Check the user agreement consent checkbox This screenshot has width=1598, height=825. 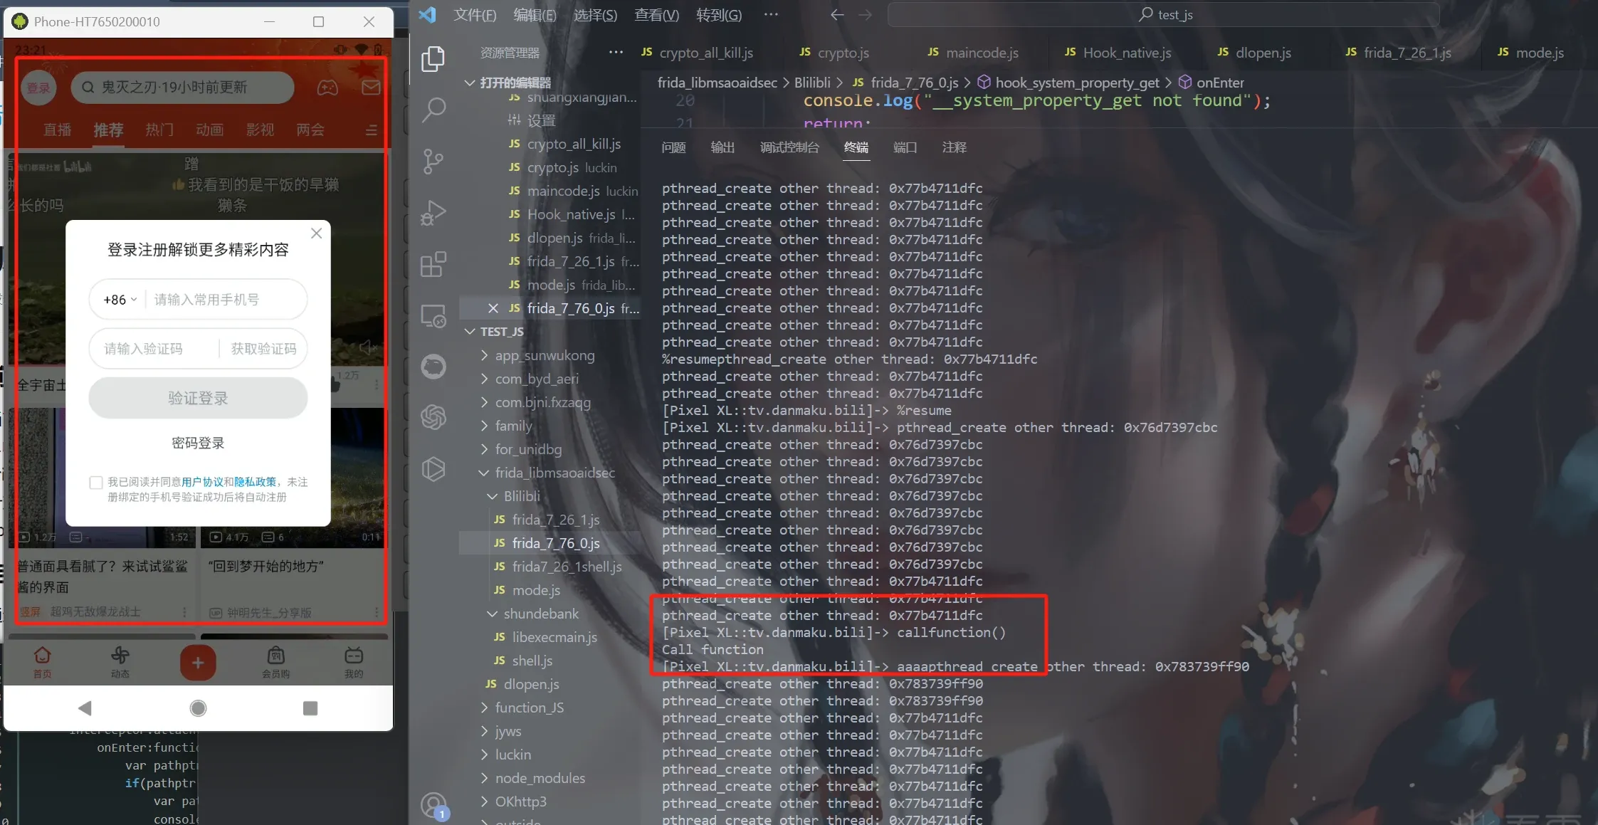point(96,483)
